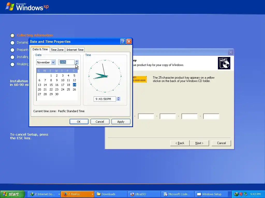Pick day 22 in the calendar
265x198 pixels.
click(x=51, y=89)
